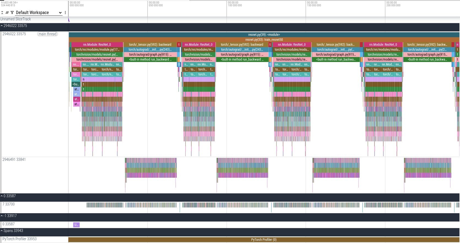Image resolution: width=460 pixels, height=243 pixels.
Task: Collapse the -1 33917 track group
Action: [x=2, y=216]
